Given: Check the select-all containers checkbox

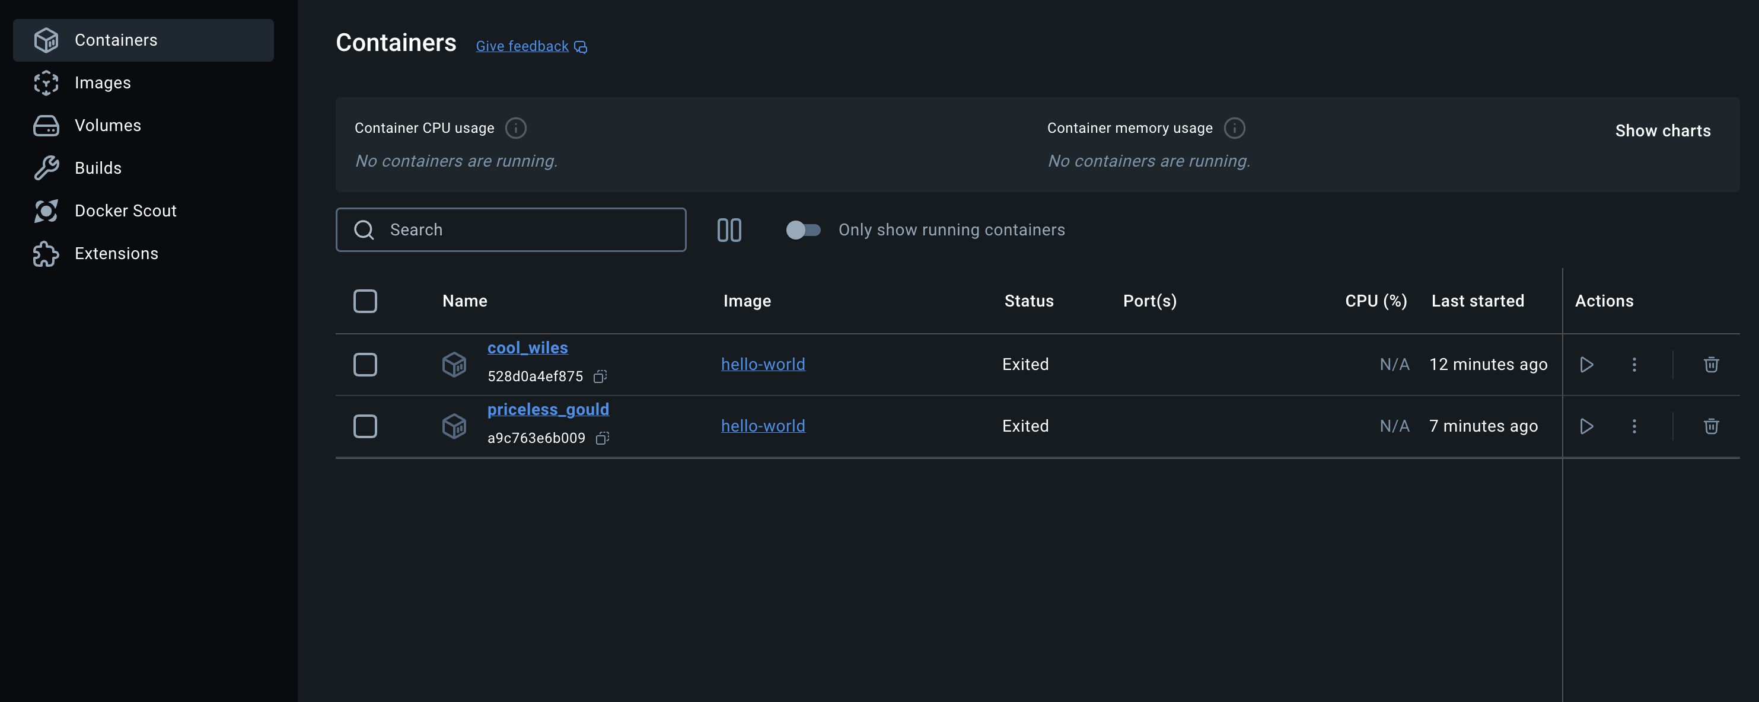Looking at the screenshot, I should point(365,301).
